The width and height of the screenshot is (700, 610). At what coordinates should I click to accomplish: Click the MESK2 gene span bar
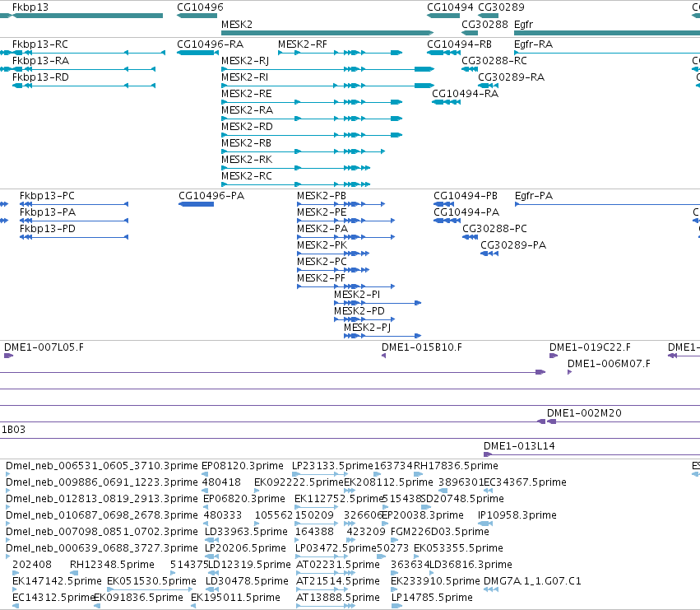327,33
